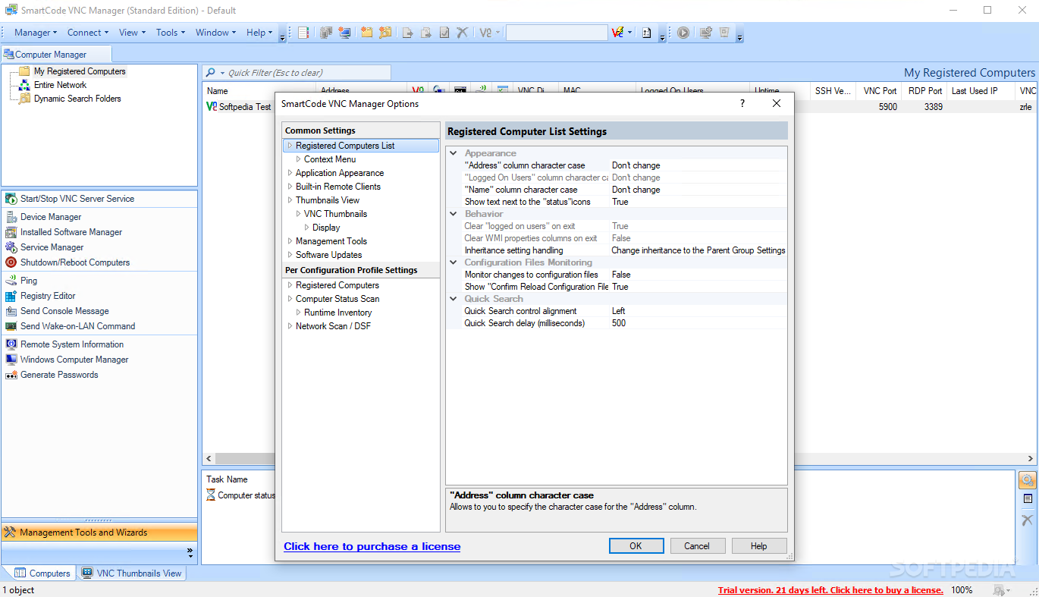Viewport: 1039px width, 597px height.
Task: Click the Help button in Options dialog
Action: click(758, 546)
